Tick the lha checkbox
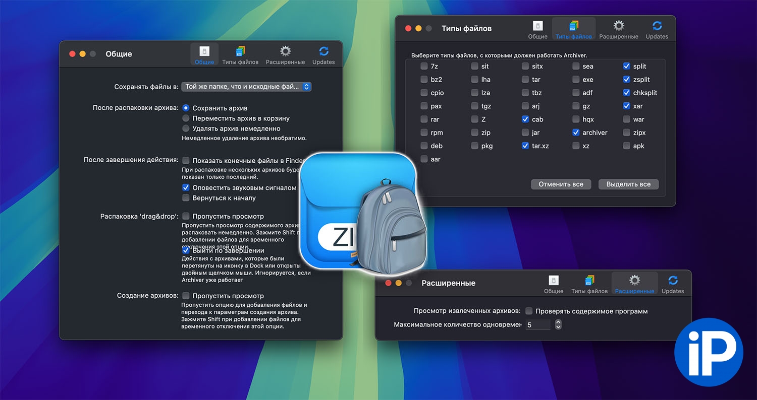Viewport: 757px width, 400px height. pyautogui.click(x=475, y=80)
